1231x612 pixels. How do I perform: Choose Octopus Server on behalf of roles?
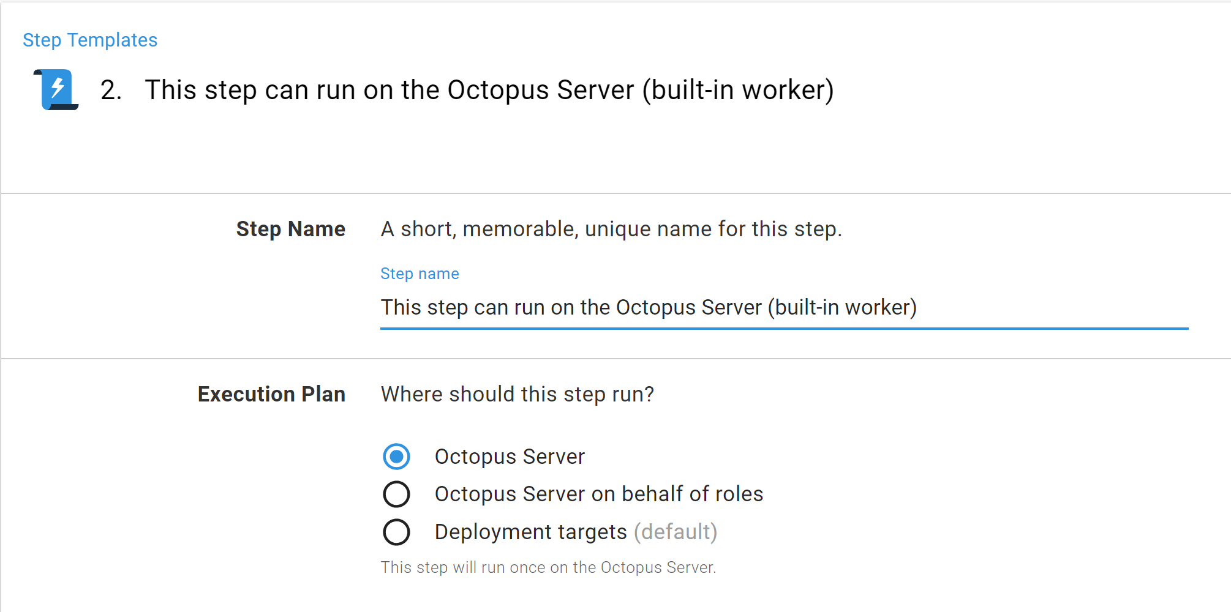tap(396, 494)
